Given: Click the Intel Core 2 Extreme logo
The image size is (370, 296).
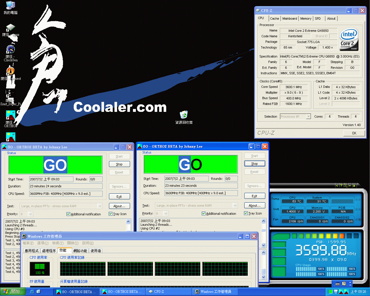Looking at the screenshot, I should pyautogui.click(x=349, y=39).
